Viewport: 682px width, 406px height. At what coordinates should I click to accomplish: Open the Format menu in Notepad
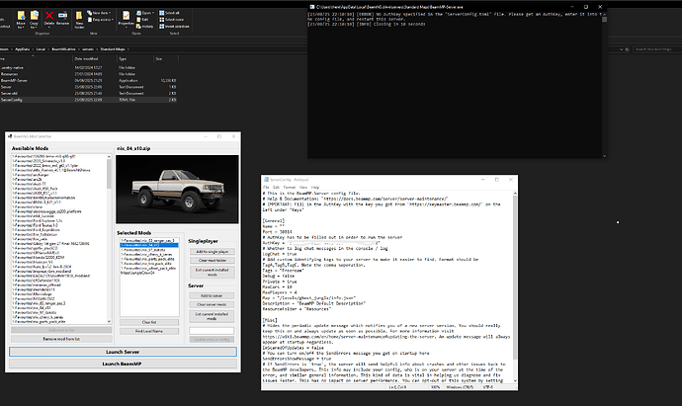[x=292, y=187]
